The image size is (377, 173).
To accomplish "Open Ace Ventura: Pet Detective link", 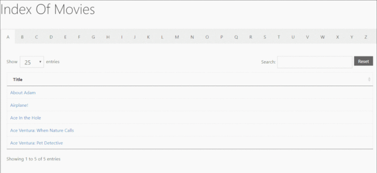I will tap(36, 143).
